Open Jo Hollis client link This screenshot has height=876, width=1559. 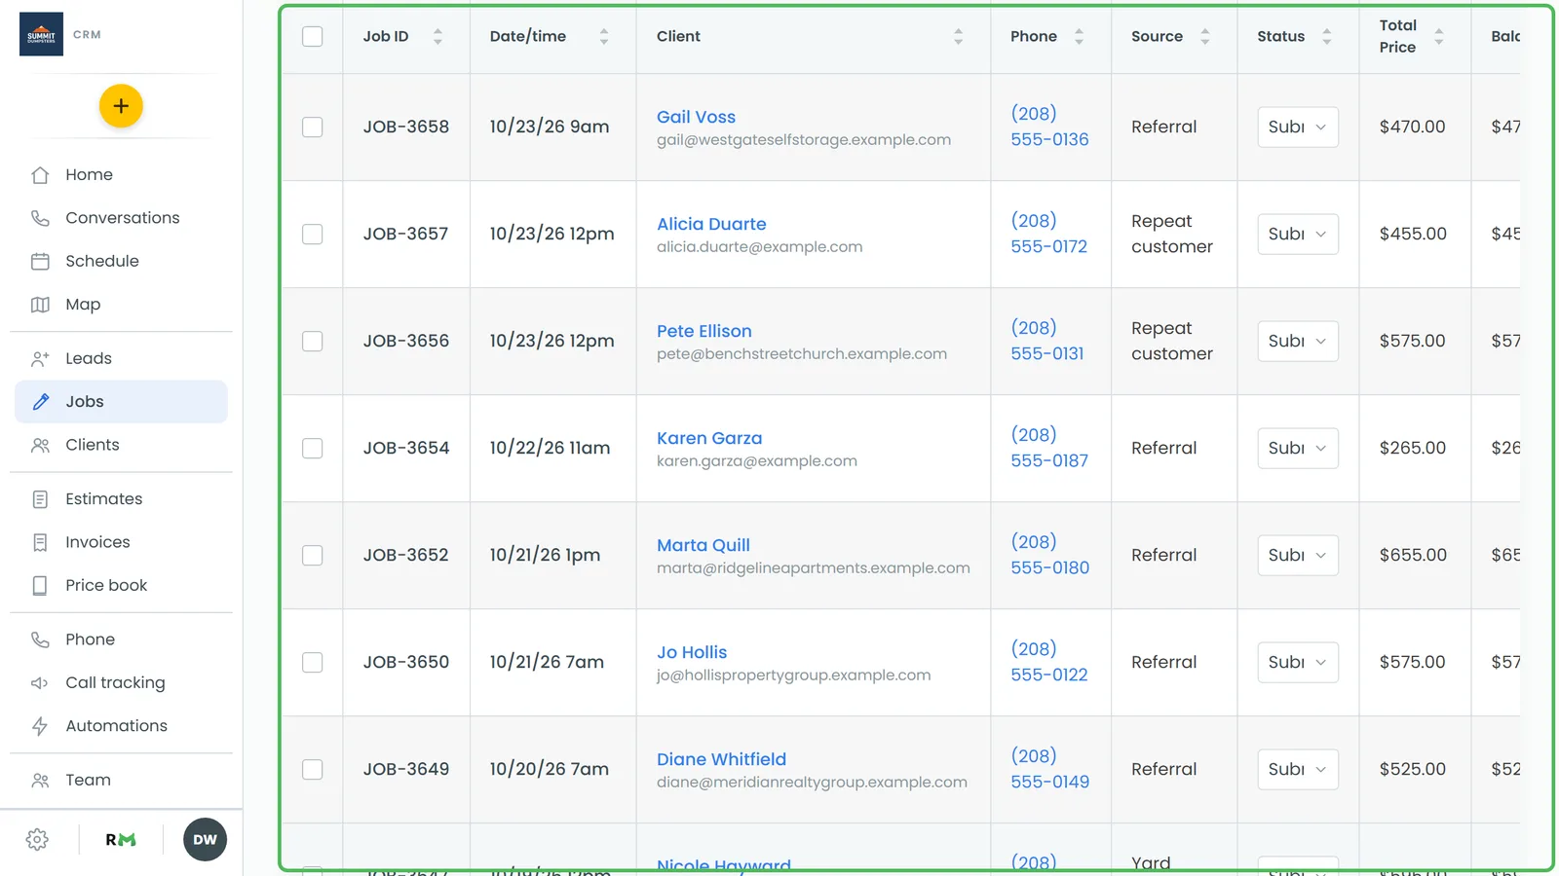[692, 652]
